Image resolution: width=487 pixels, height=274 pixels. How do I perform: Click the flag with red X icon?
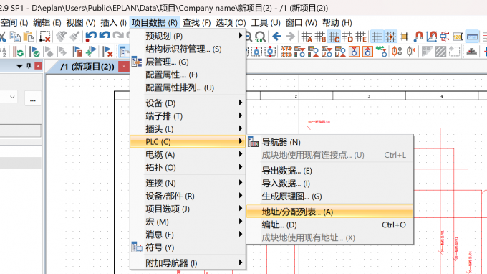pos(107,52)
